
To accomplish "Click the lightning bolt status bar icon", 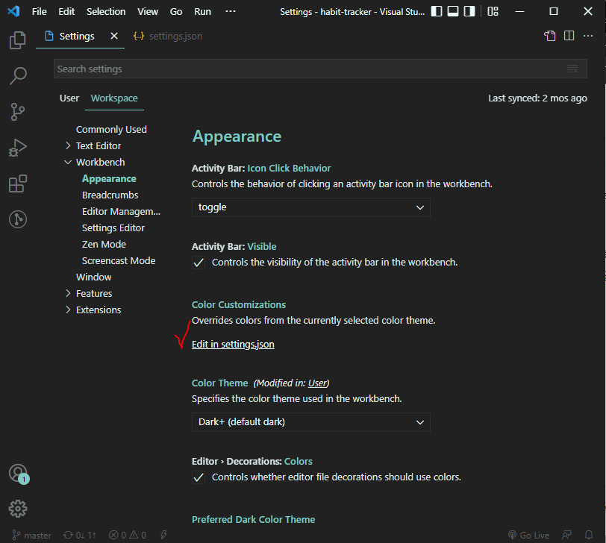I will point(163,536).
